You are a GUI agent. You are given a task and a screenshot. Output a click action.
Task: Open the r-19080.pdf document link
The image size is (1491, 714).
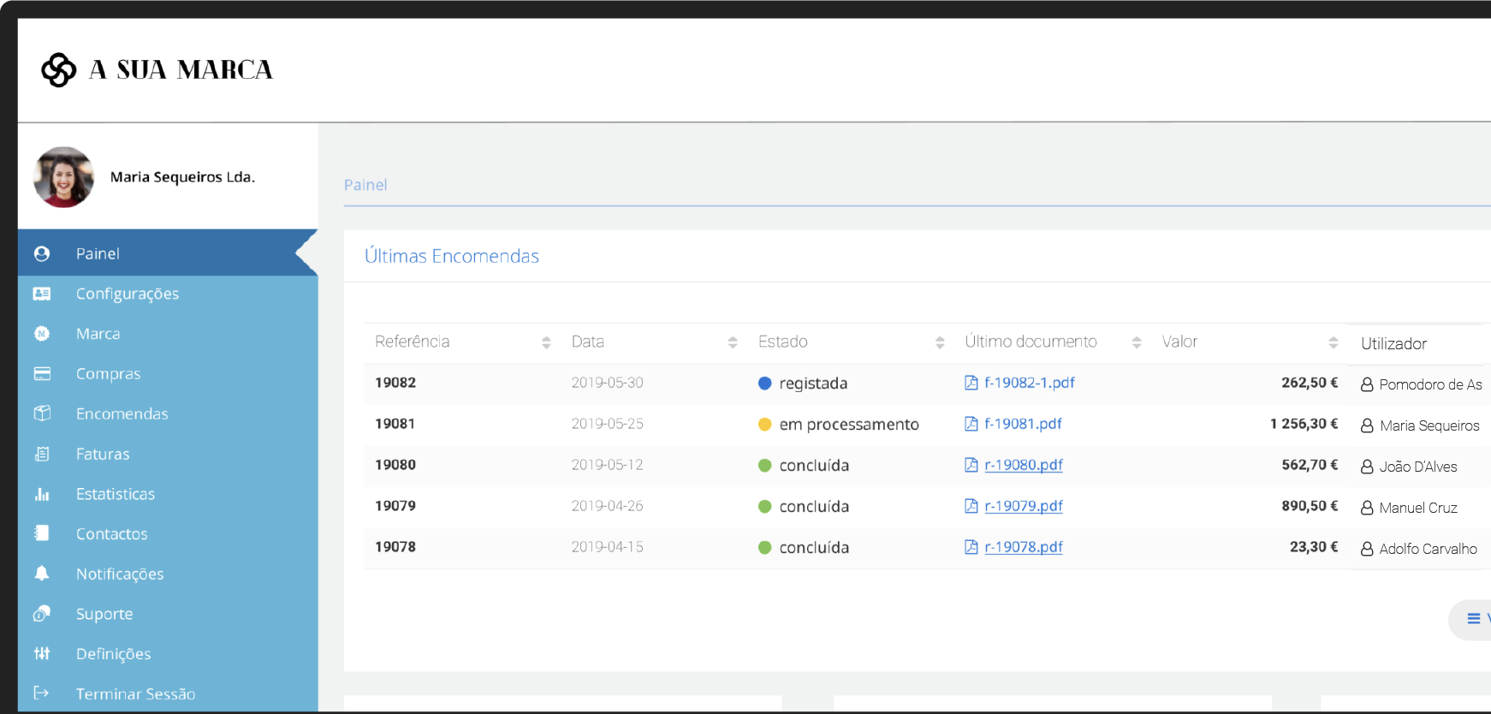(x=1024, y=465)
